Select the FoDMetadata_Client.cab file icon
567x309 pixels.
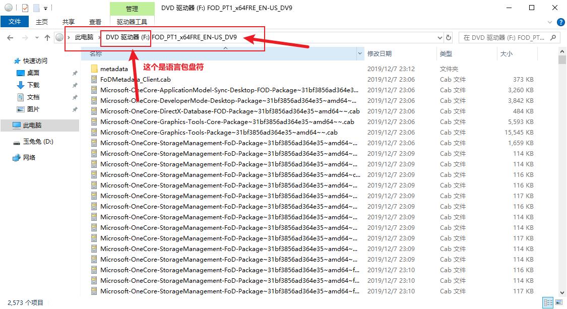(x=94, y=79)
